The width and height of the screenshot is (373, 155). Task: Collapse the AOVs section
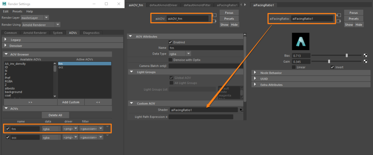(x=57, y=108)
